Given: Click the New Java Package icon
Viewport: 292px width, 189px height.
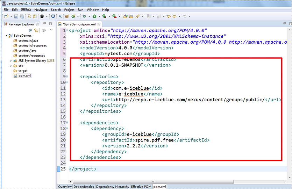Looking at the screenshot, I should pyautogui.click(x=67, y=16).
